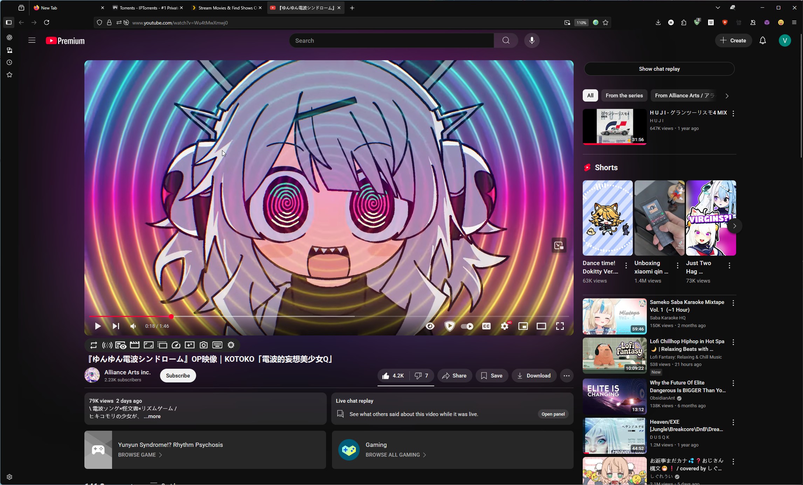Click the keyboard shortcuts icon below player

(x=217, y=345)
